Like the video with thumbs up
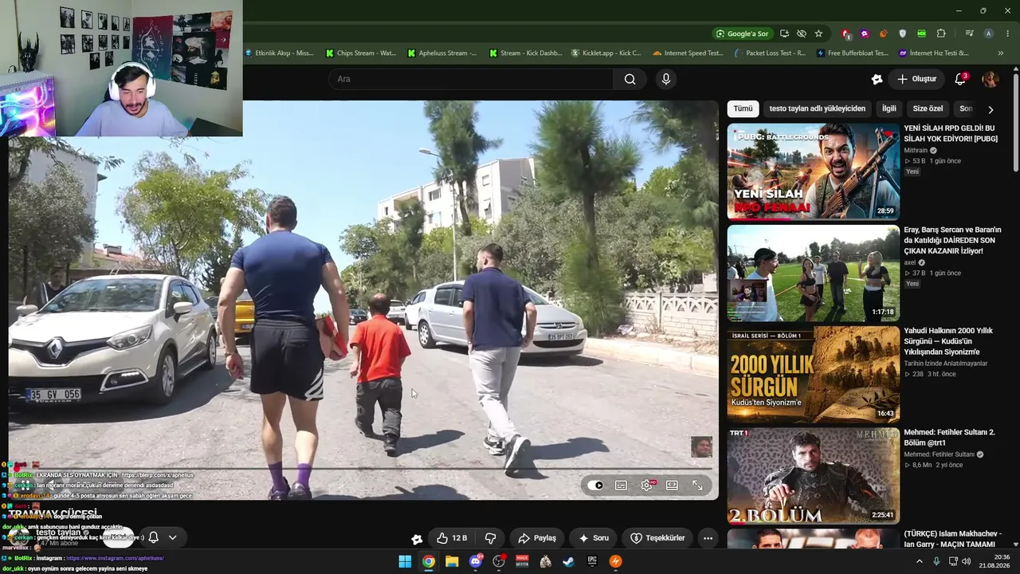Viewport: 1020px width, 574px height. (452, 538)
